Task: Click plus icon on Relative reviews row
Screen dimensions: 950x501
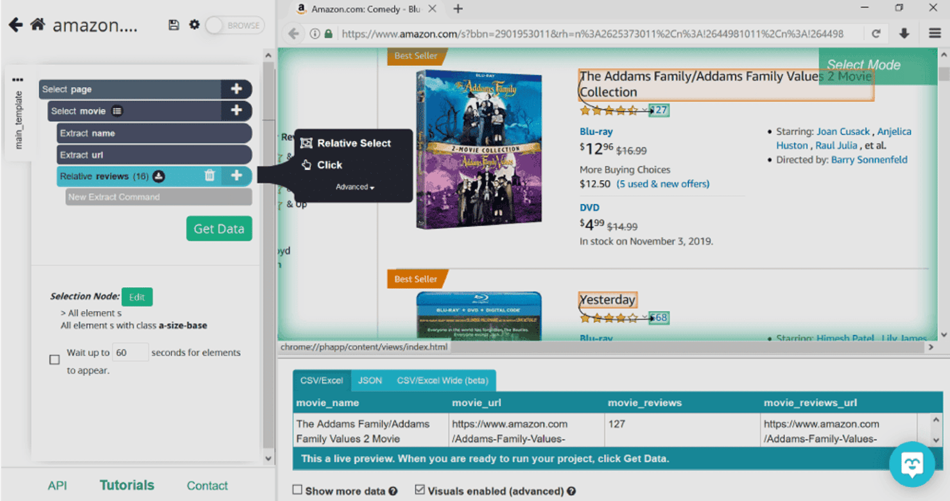Action: (x=236, y=176)
